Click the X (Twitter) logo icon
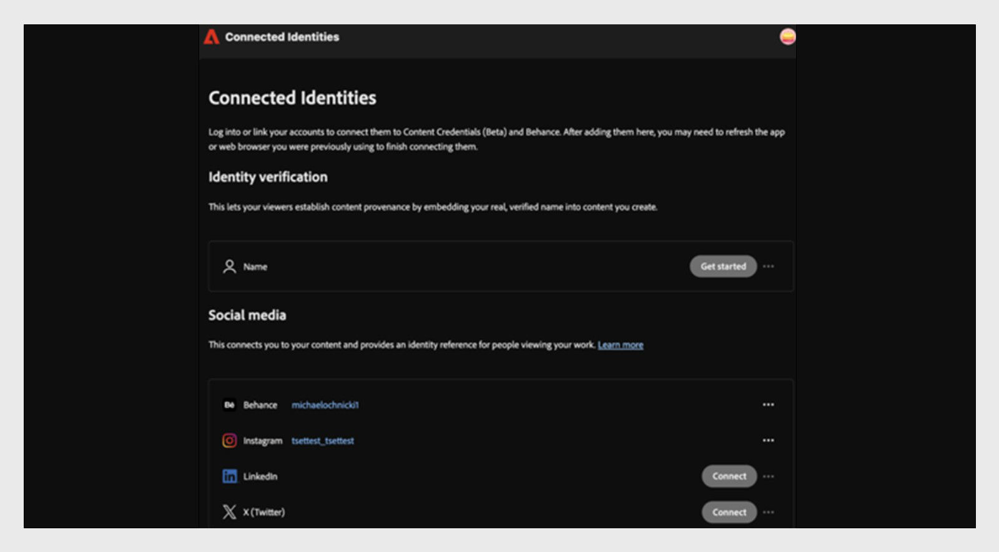The width and height of the screenshot is (999, 552). [x=229, y=512]
